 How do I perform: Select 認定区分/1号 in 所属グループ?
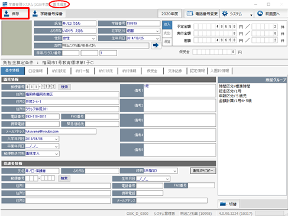coord(230,91)
